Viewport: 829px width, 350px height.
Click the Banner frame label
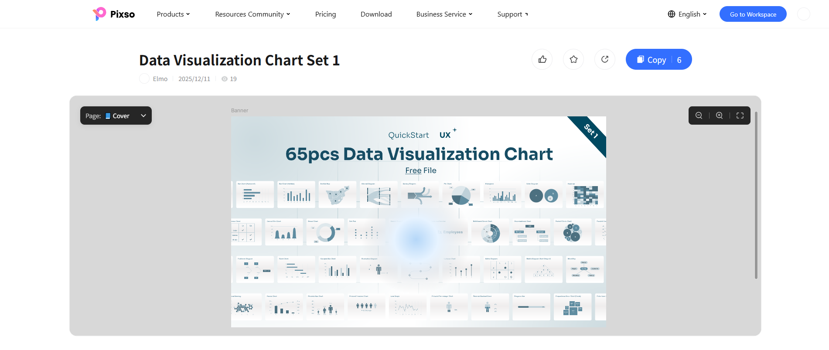tap(239, 110)
